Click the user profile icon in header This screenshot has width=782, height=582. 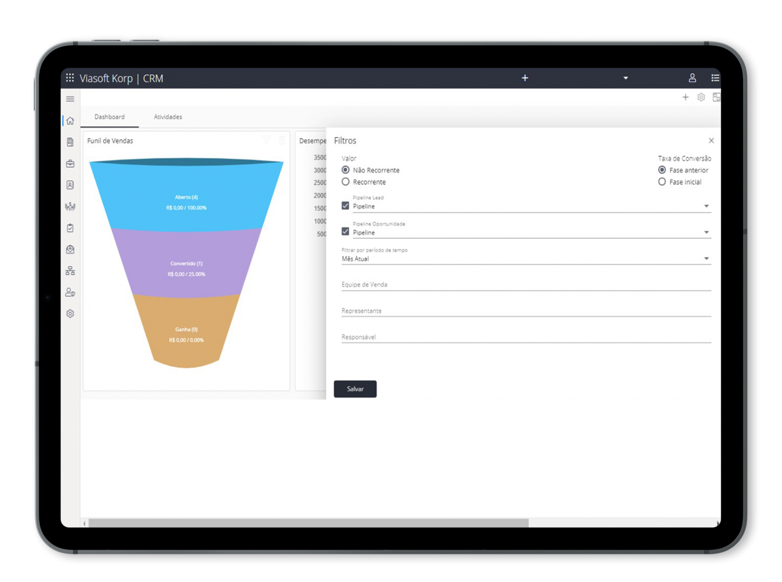pos(692,78)
